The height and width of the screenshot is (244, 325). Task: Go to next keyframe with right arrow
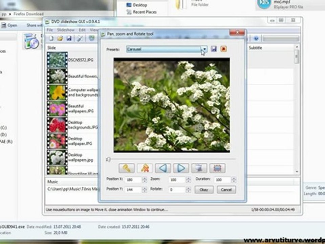(181, 168)
